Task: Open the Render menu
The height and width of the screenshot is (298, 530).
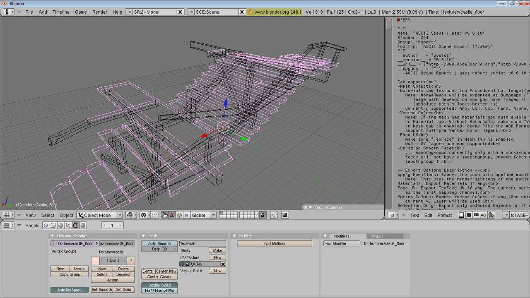Action: 100,12
